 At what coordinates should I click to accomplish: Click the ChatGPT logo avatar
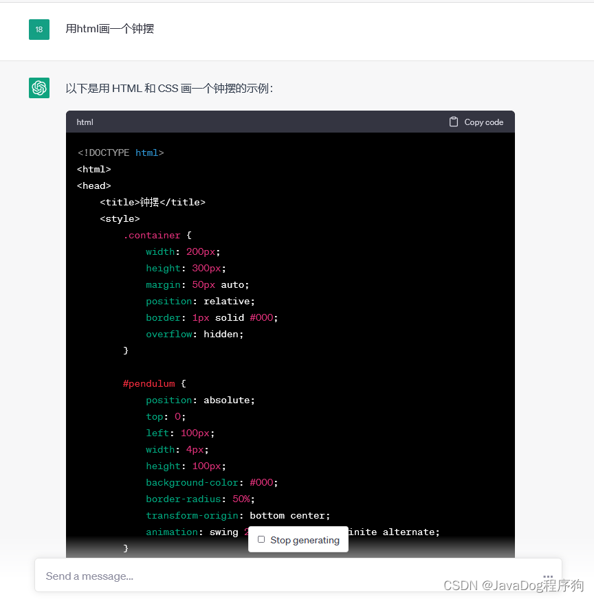point(39,88)
